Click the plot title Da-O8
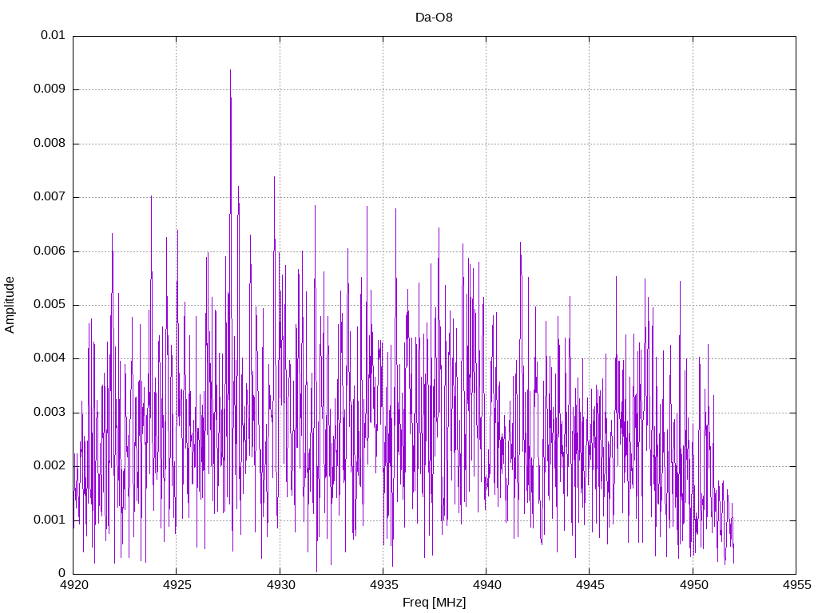This screenshot has height=613, width=818. [x=434, y=18]
